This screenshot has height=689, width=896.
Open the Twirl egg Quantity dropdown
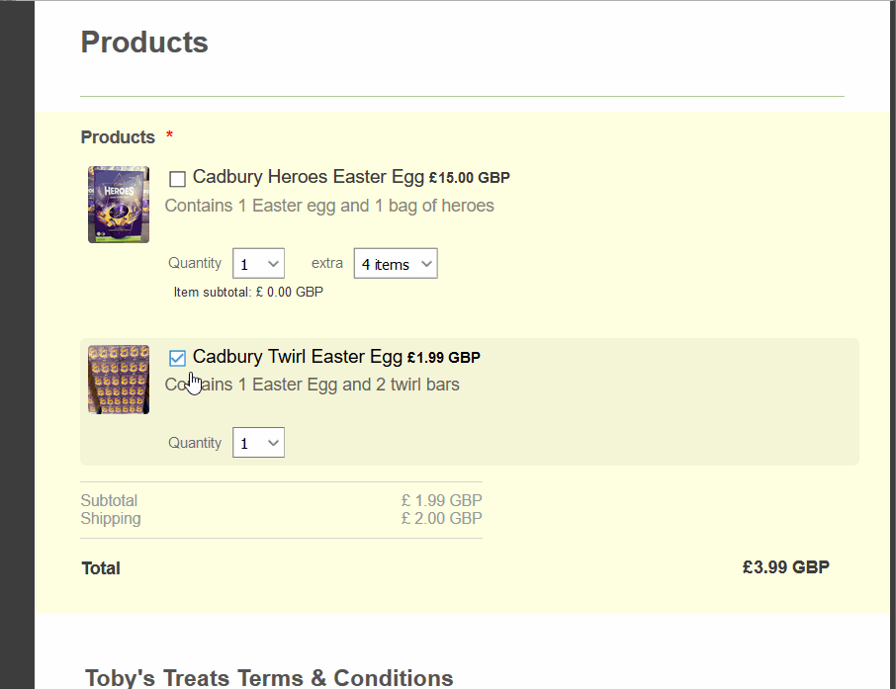[x=258, y=443]
